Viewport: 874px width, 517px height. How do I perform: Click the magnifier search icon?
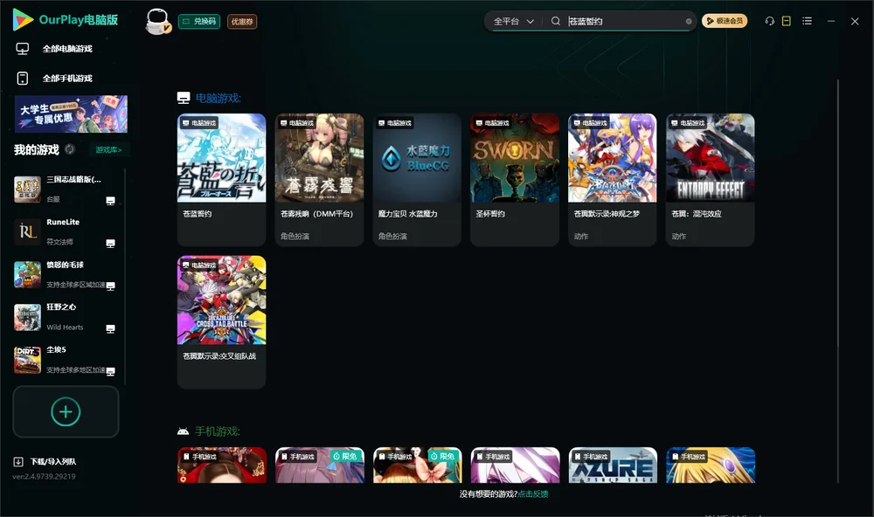[556, 21]
